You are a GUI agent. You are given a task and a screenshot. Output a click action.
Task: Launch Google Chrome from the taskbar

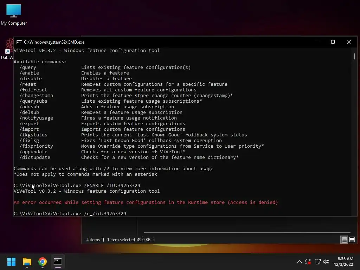43,262
